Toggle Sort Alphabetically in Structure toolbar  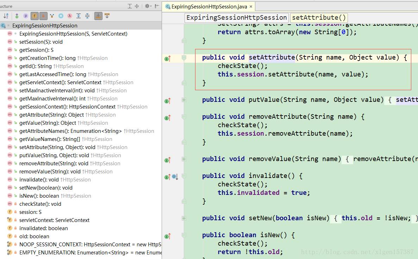[6, 16]
